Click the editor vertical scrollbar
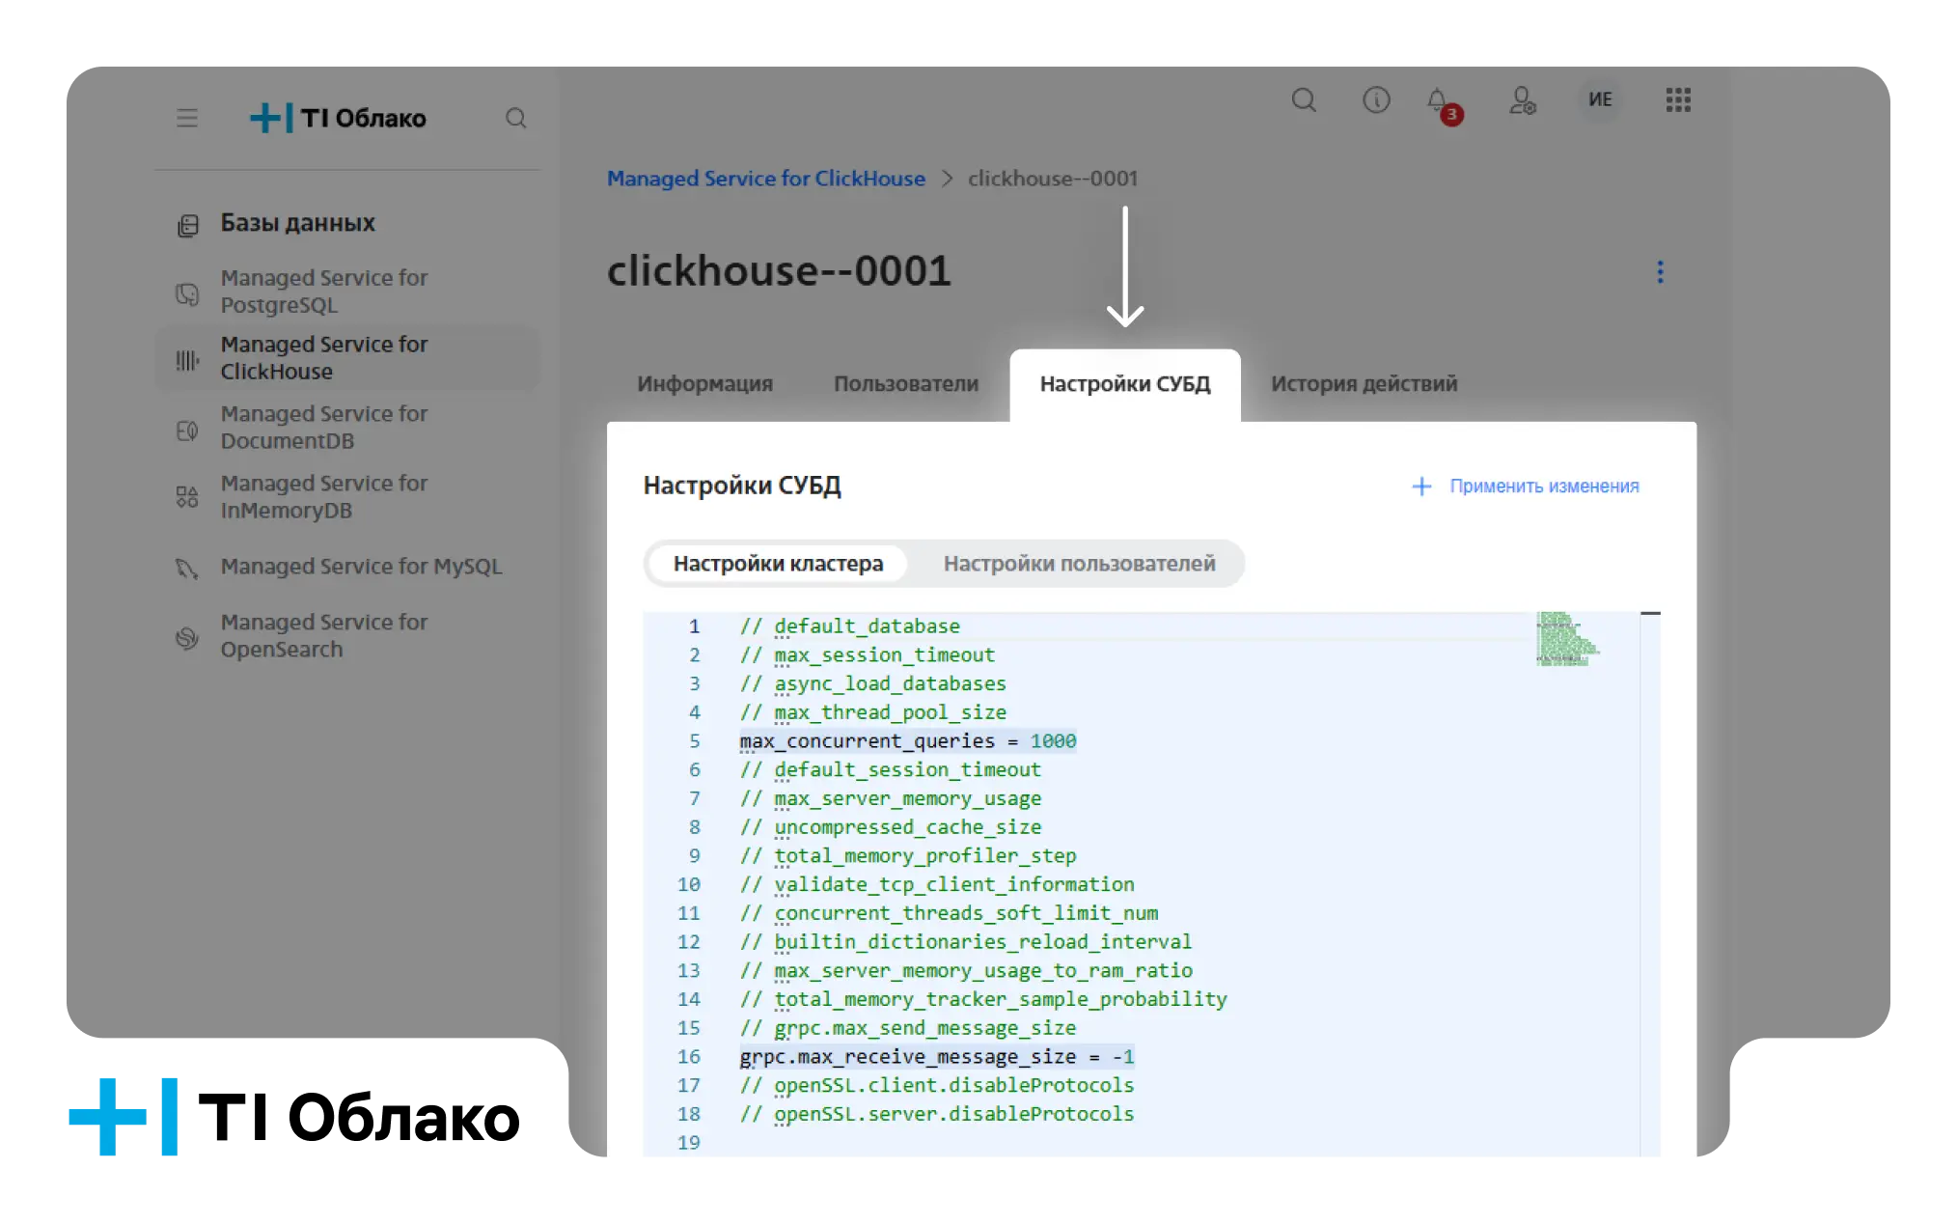 [x=1650, y=883]
